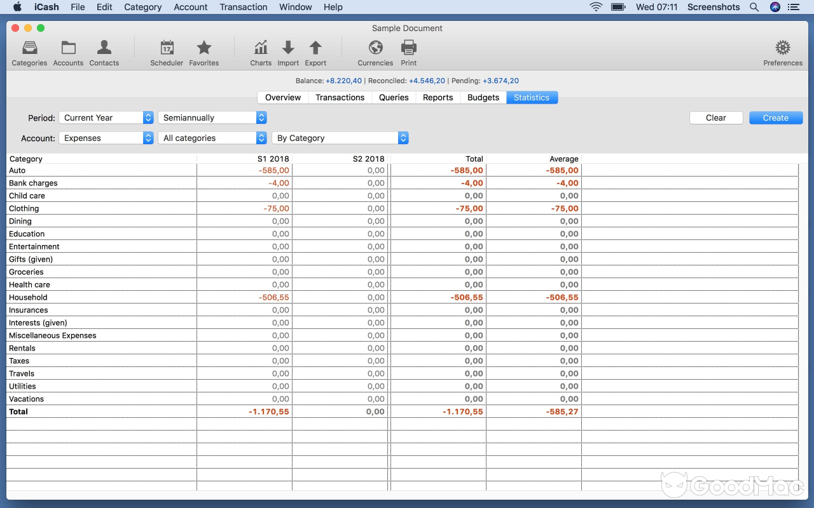Open the By Category grouping dropdown

click(x=340, y=138)
